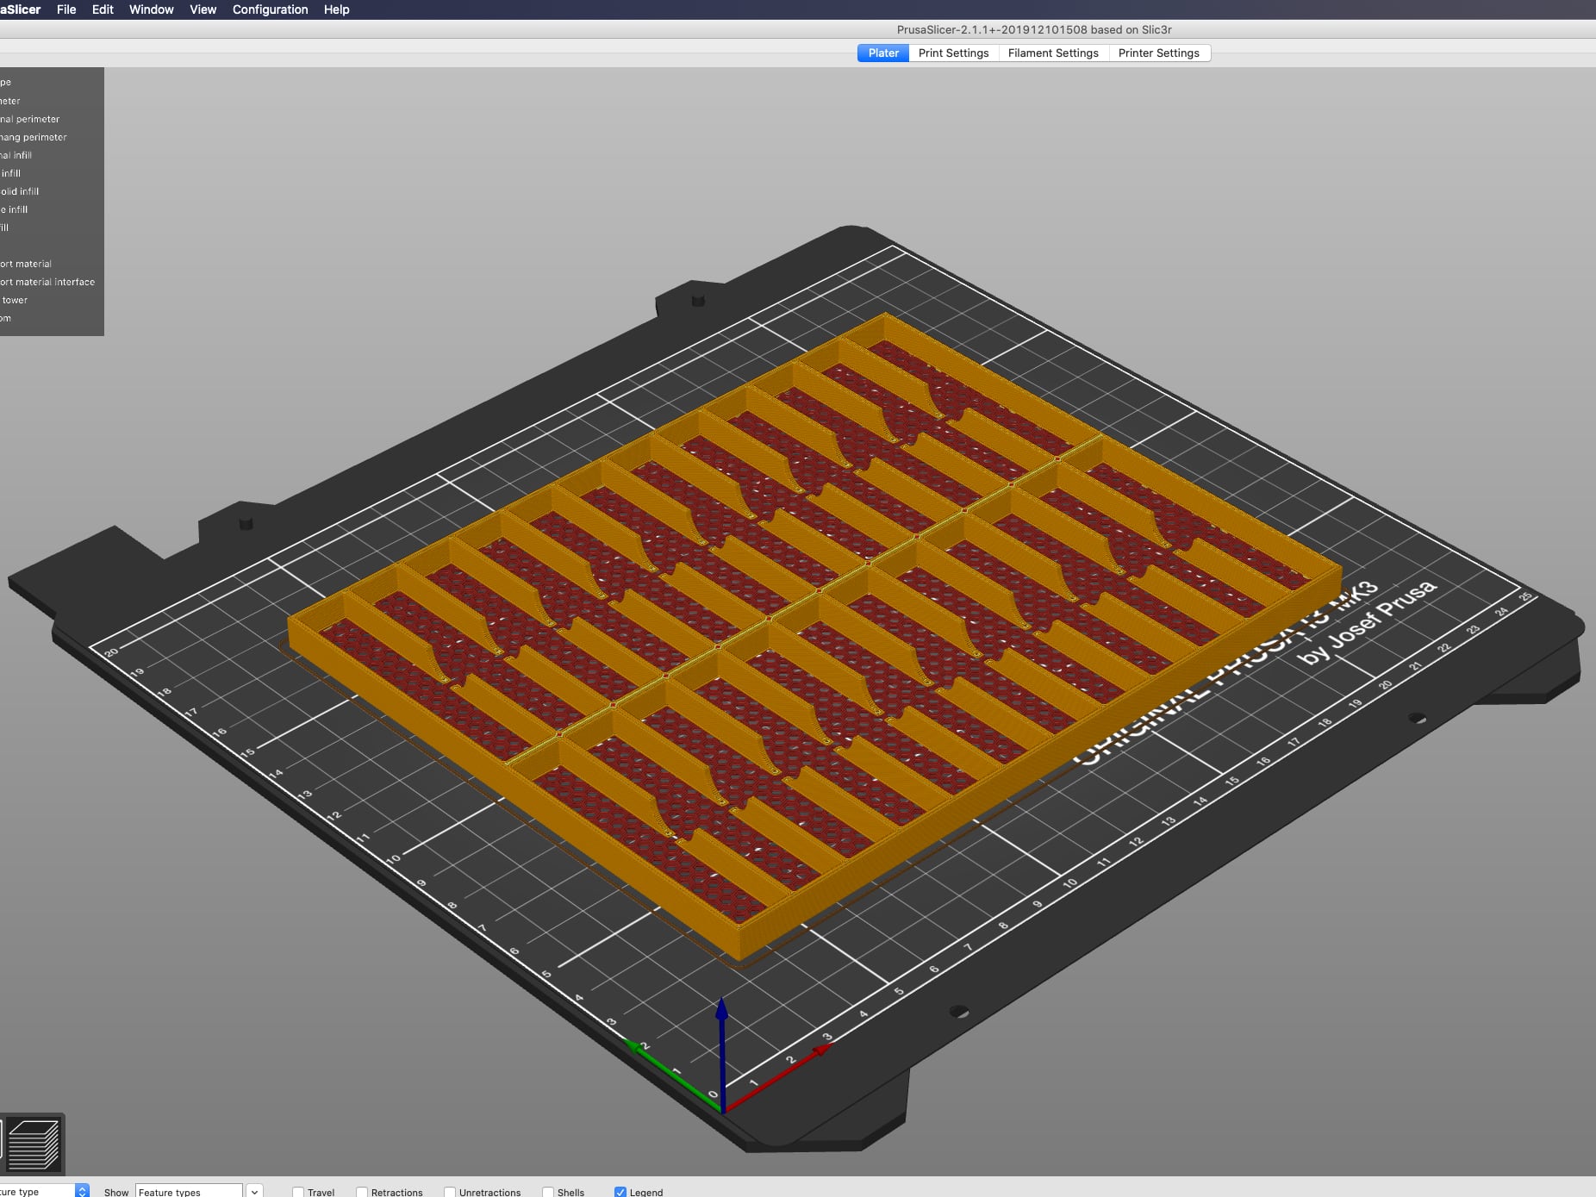This screenshot has height=1197, width=1596.
Task: Show Shells in the preview
Action: [549, 1192]
